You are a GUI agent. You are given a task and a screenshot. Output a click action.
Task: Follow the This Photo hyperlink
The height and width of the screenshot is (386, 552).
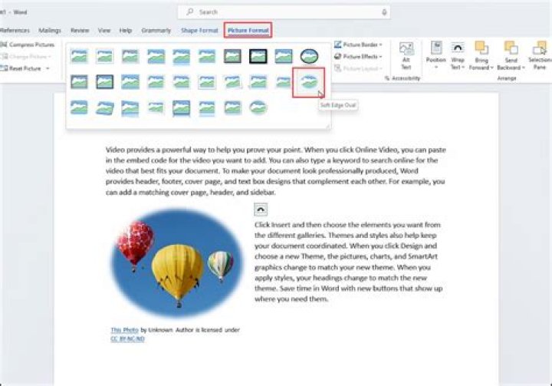124,330
